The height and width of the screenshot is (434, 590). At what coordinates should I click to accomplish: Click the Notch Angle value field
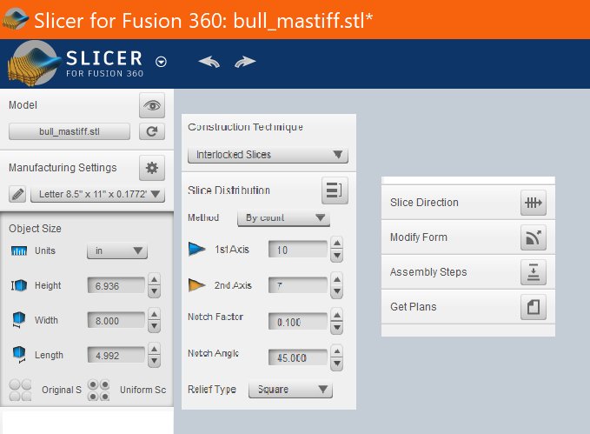(298, 357)
